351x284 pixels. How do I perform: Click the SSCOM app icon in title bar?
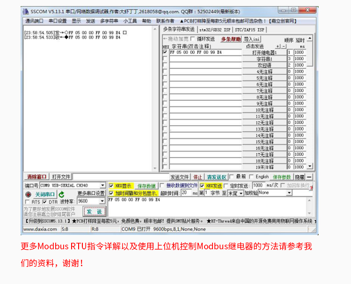point(27,11)
